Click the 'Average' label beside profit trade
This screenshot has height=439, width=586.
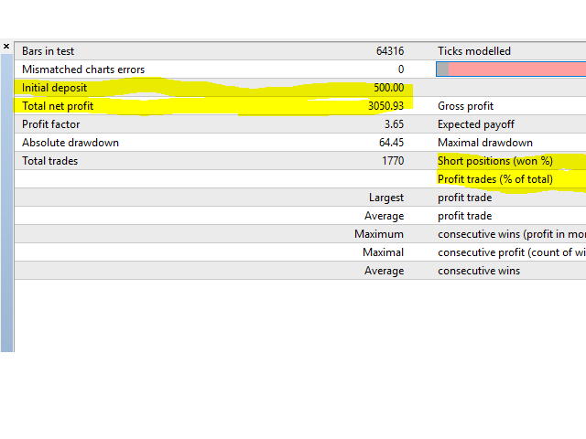click(385, 216)
